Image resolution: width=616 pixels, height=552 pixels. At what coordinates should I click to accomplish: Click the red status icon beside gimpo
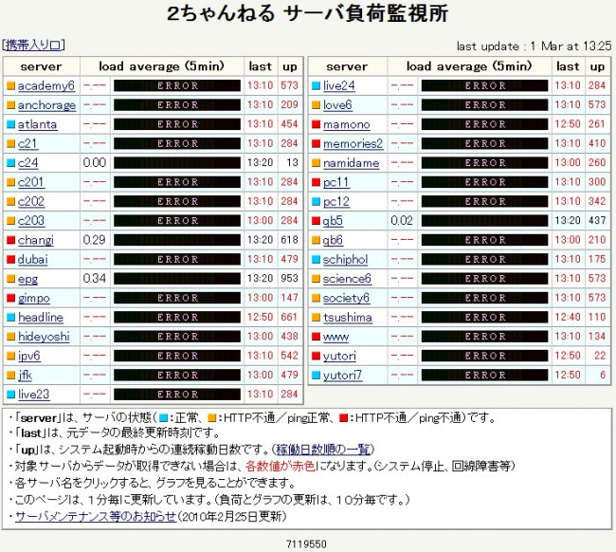(11, 298)
